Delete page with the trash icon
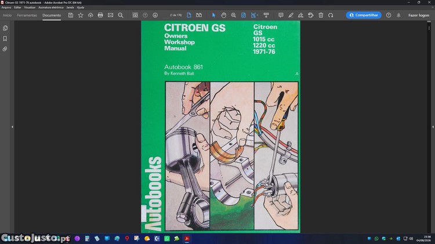 321,15
